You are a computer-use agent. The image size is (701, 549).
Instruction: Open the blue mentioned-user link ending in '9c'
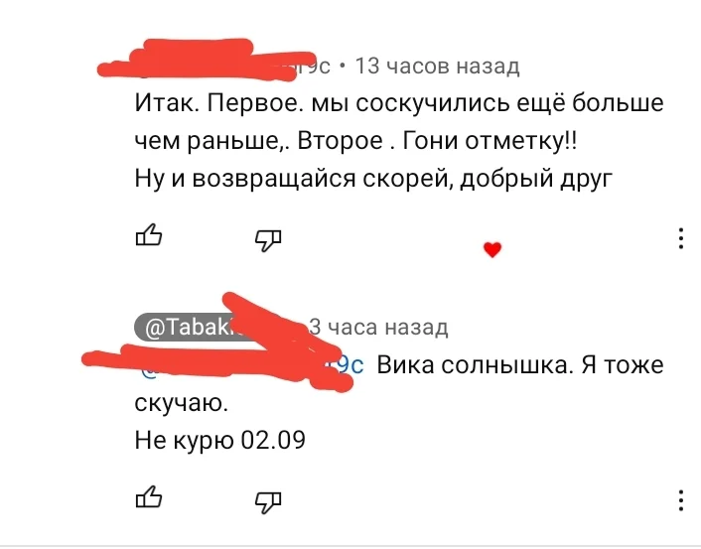click(x=350, y=365)
